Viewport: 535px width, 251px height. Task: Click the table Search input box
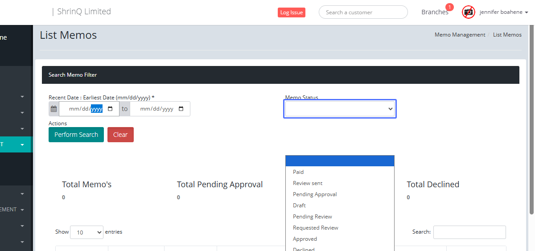pos(469,232)
